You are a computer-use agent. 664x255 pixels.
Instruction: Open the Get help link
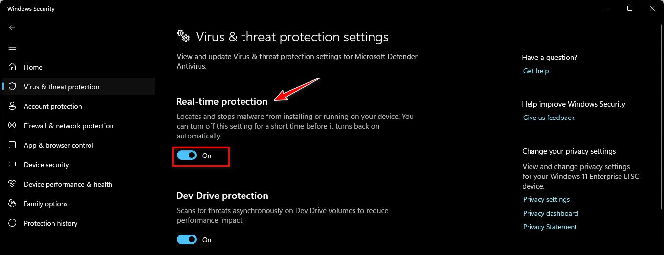(536, 71)
